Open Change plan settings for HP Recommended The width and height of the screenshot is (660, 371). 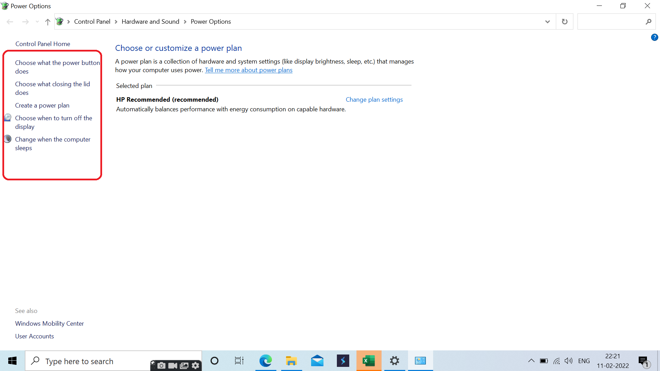coord(374,100)
